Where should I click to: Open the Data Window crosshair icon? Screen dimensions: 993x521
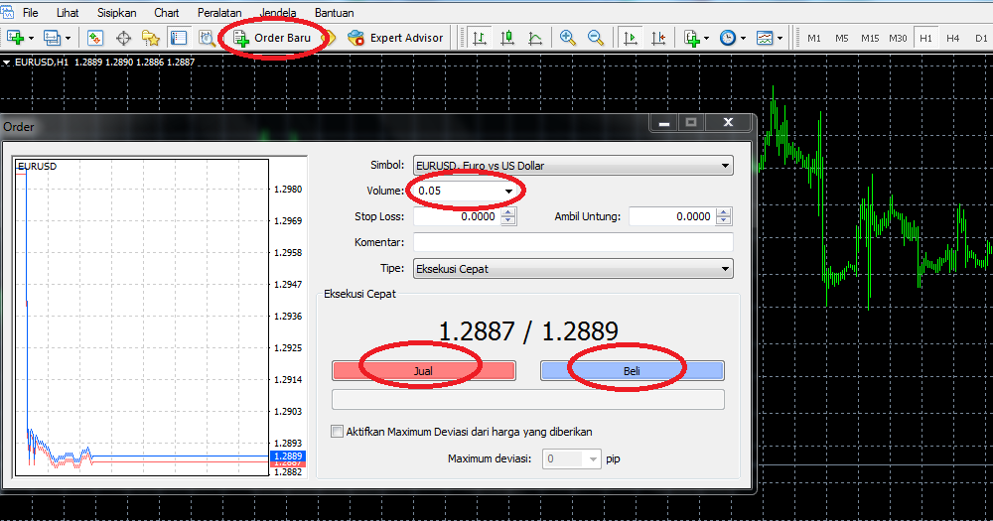123,38
